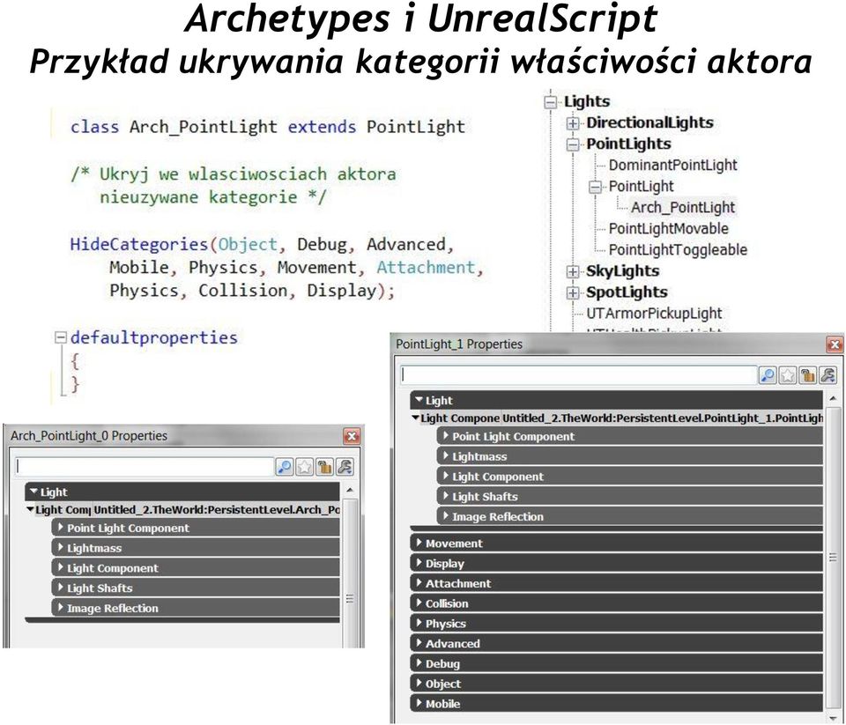The height and width of the screenshot is (725, 846).
Task: Expand Point Light Component in PointLight_1 Properties
Action: pyautogui.click(x=446, y=436)
